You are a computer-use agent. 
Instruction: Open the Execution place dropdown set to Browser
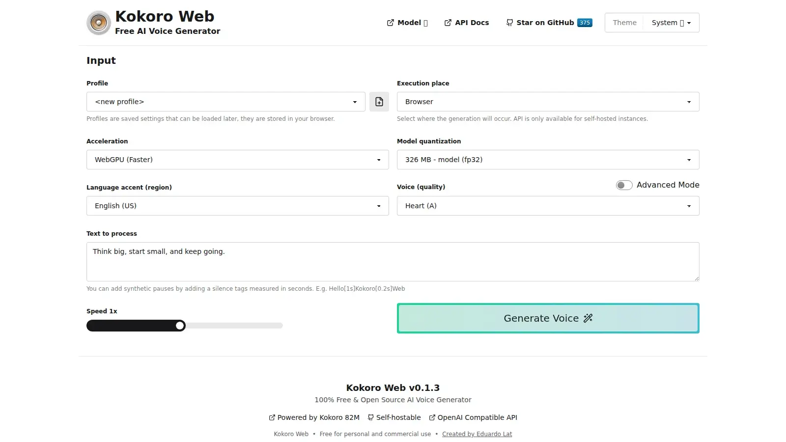[548, 102]
